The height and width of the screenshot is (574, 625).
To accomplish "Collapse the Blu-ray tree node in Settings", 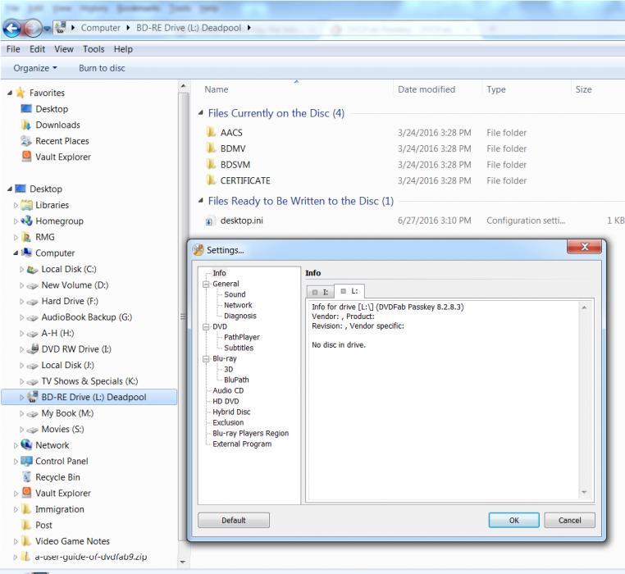I will coord(205,358).
